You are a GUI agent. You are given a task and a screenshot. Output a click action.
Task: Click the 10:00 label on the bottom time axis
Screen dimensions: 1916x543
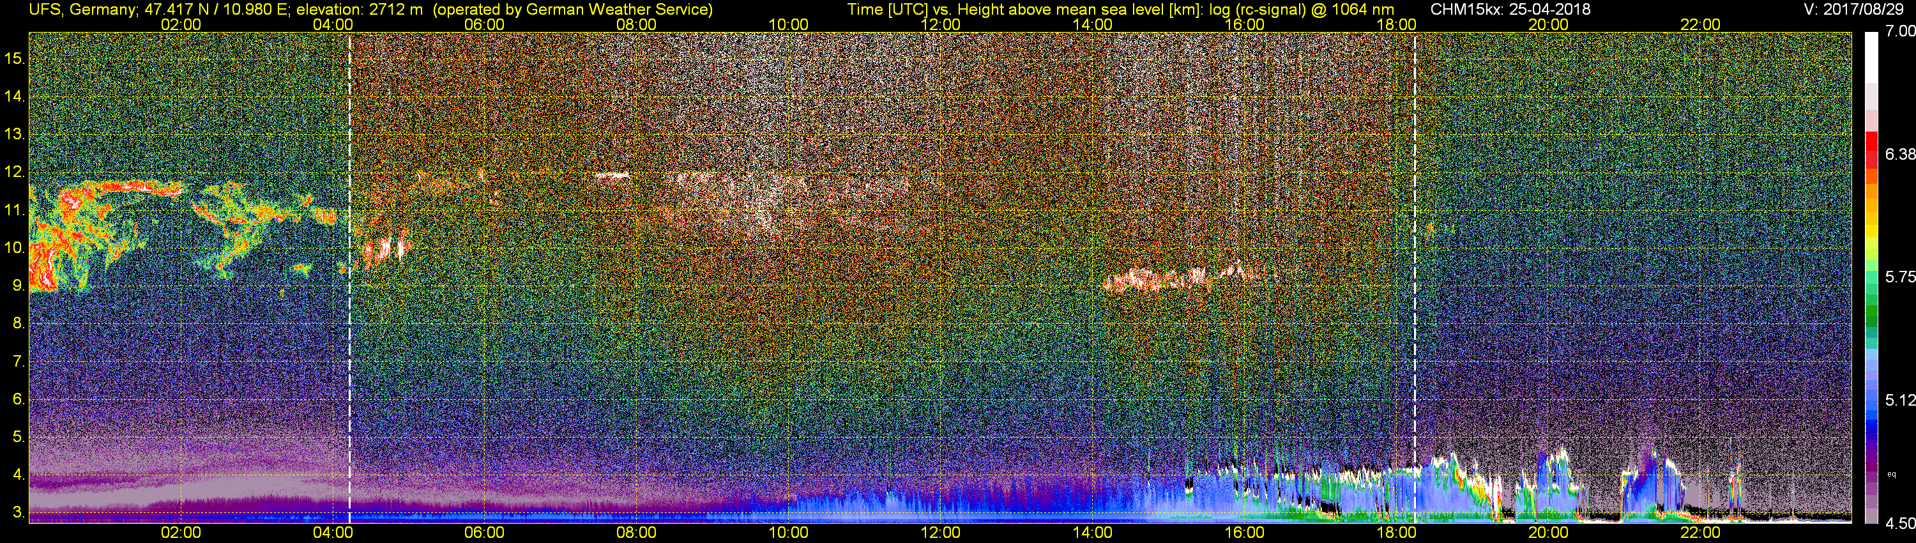788,533
